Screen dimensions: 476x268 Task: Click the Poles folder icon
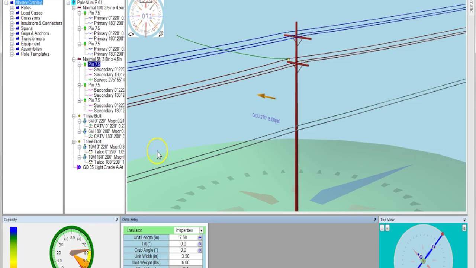pos(17,8)
